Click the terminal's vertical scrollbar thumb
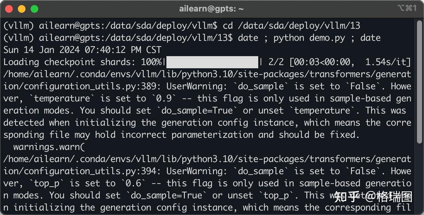This screenshot has width=424, height=215. pyautogui.click(x=419, y=81)
